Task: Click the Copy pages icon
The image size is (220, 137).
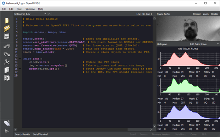Action: click(7, 70)
